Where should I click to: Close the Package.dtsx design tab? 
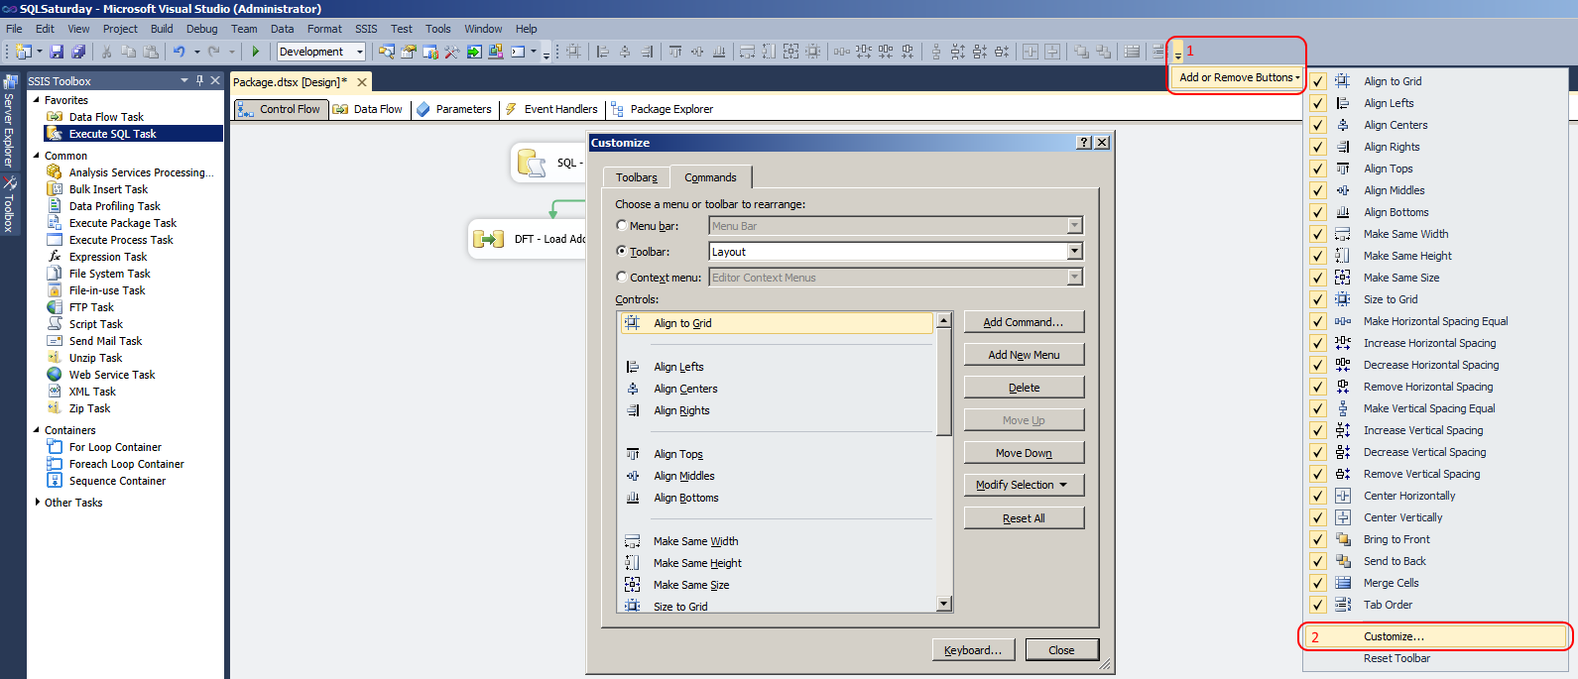(x=362, y=82)
